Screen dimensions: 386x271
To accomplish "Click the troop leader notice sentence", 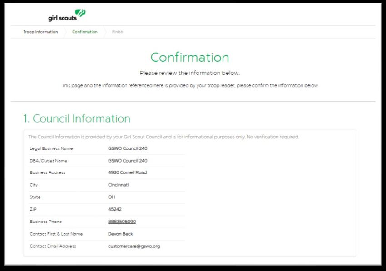I will tap(189, 85).
